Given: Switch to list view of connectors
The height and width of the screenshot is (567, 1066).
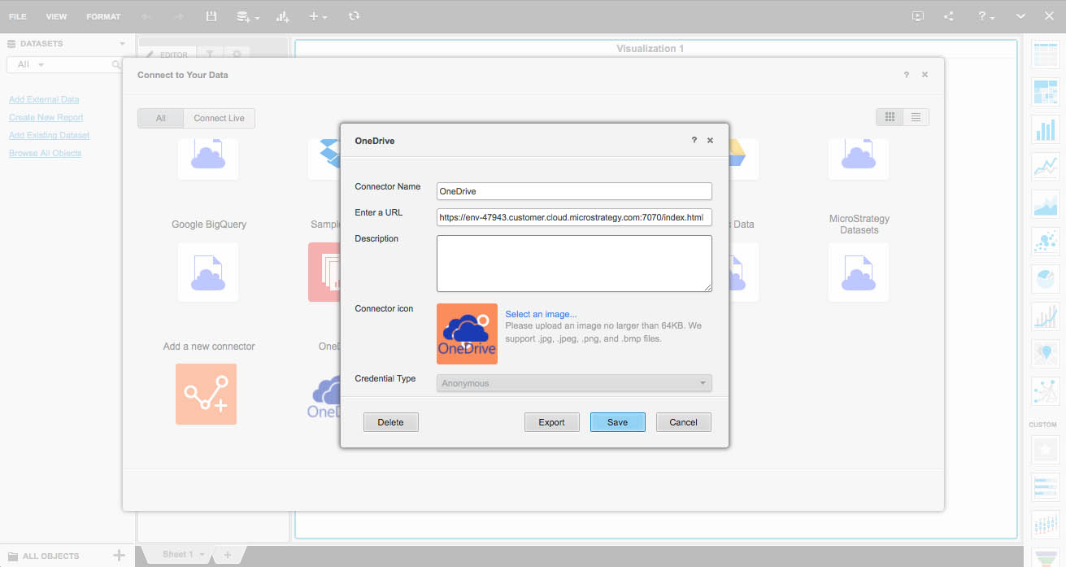Looking at the screenshot, I should coord(916,118).
